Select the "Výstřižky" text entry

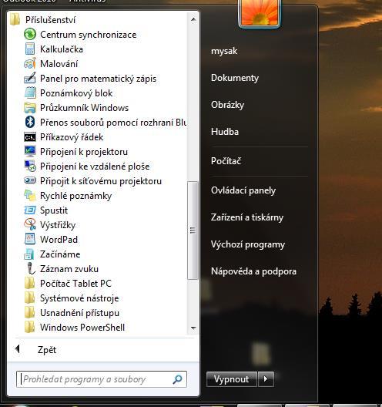click(58, 225)
